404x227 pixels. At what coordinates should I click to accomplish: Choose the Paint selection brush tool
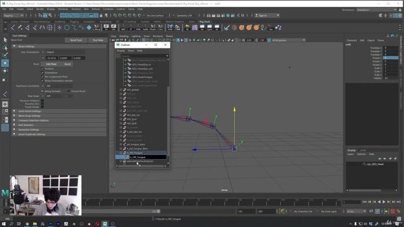[x=5, y=55]
